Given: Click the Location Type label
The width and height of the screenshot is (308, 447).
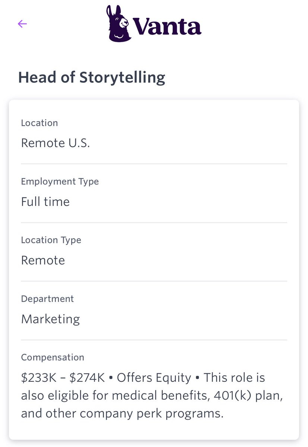Looking at the screenshot, I should coord(51,240).
